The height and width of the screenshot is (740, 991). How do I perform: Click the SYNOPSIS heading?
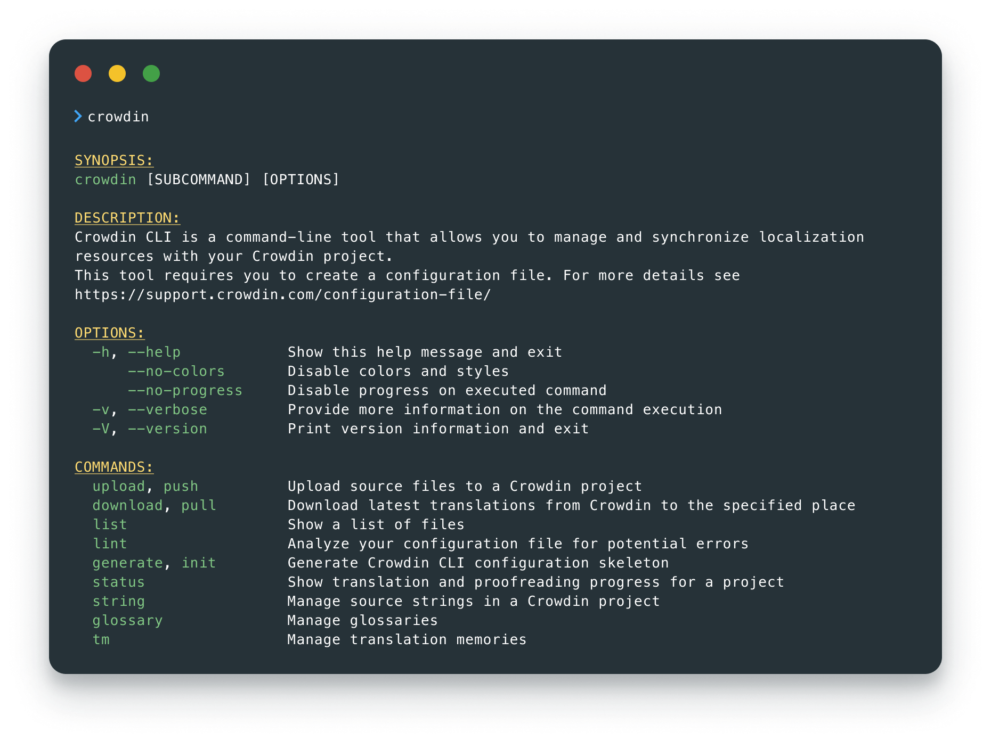[114, 161]
